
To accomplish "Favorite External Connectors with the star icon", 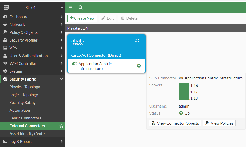I will [62, 126].
